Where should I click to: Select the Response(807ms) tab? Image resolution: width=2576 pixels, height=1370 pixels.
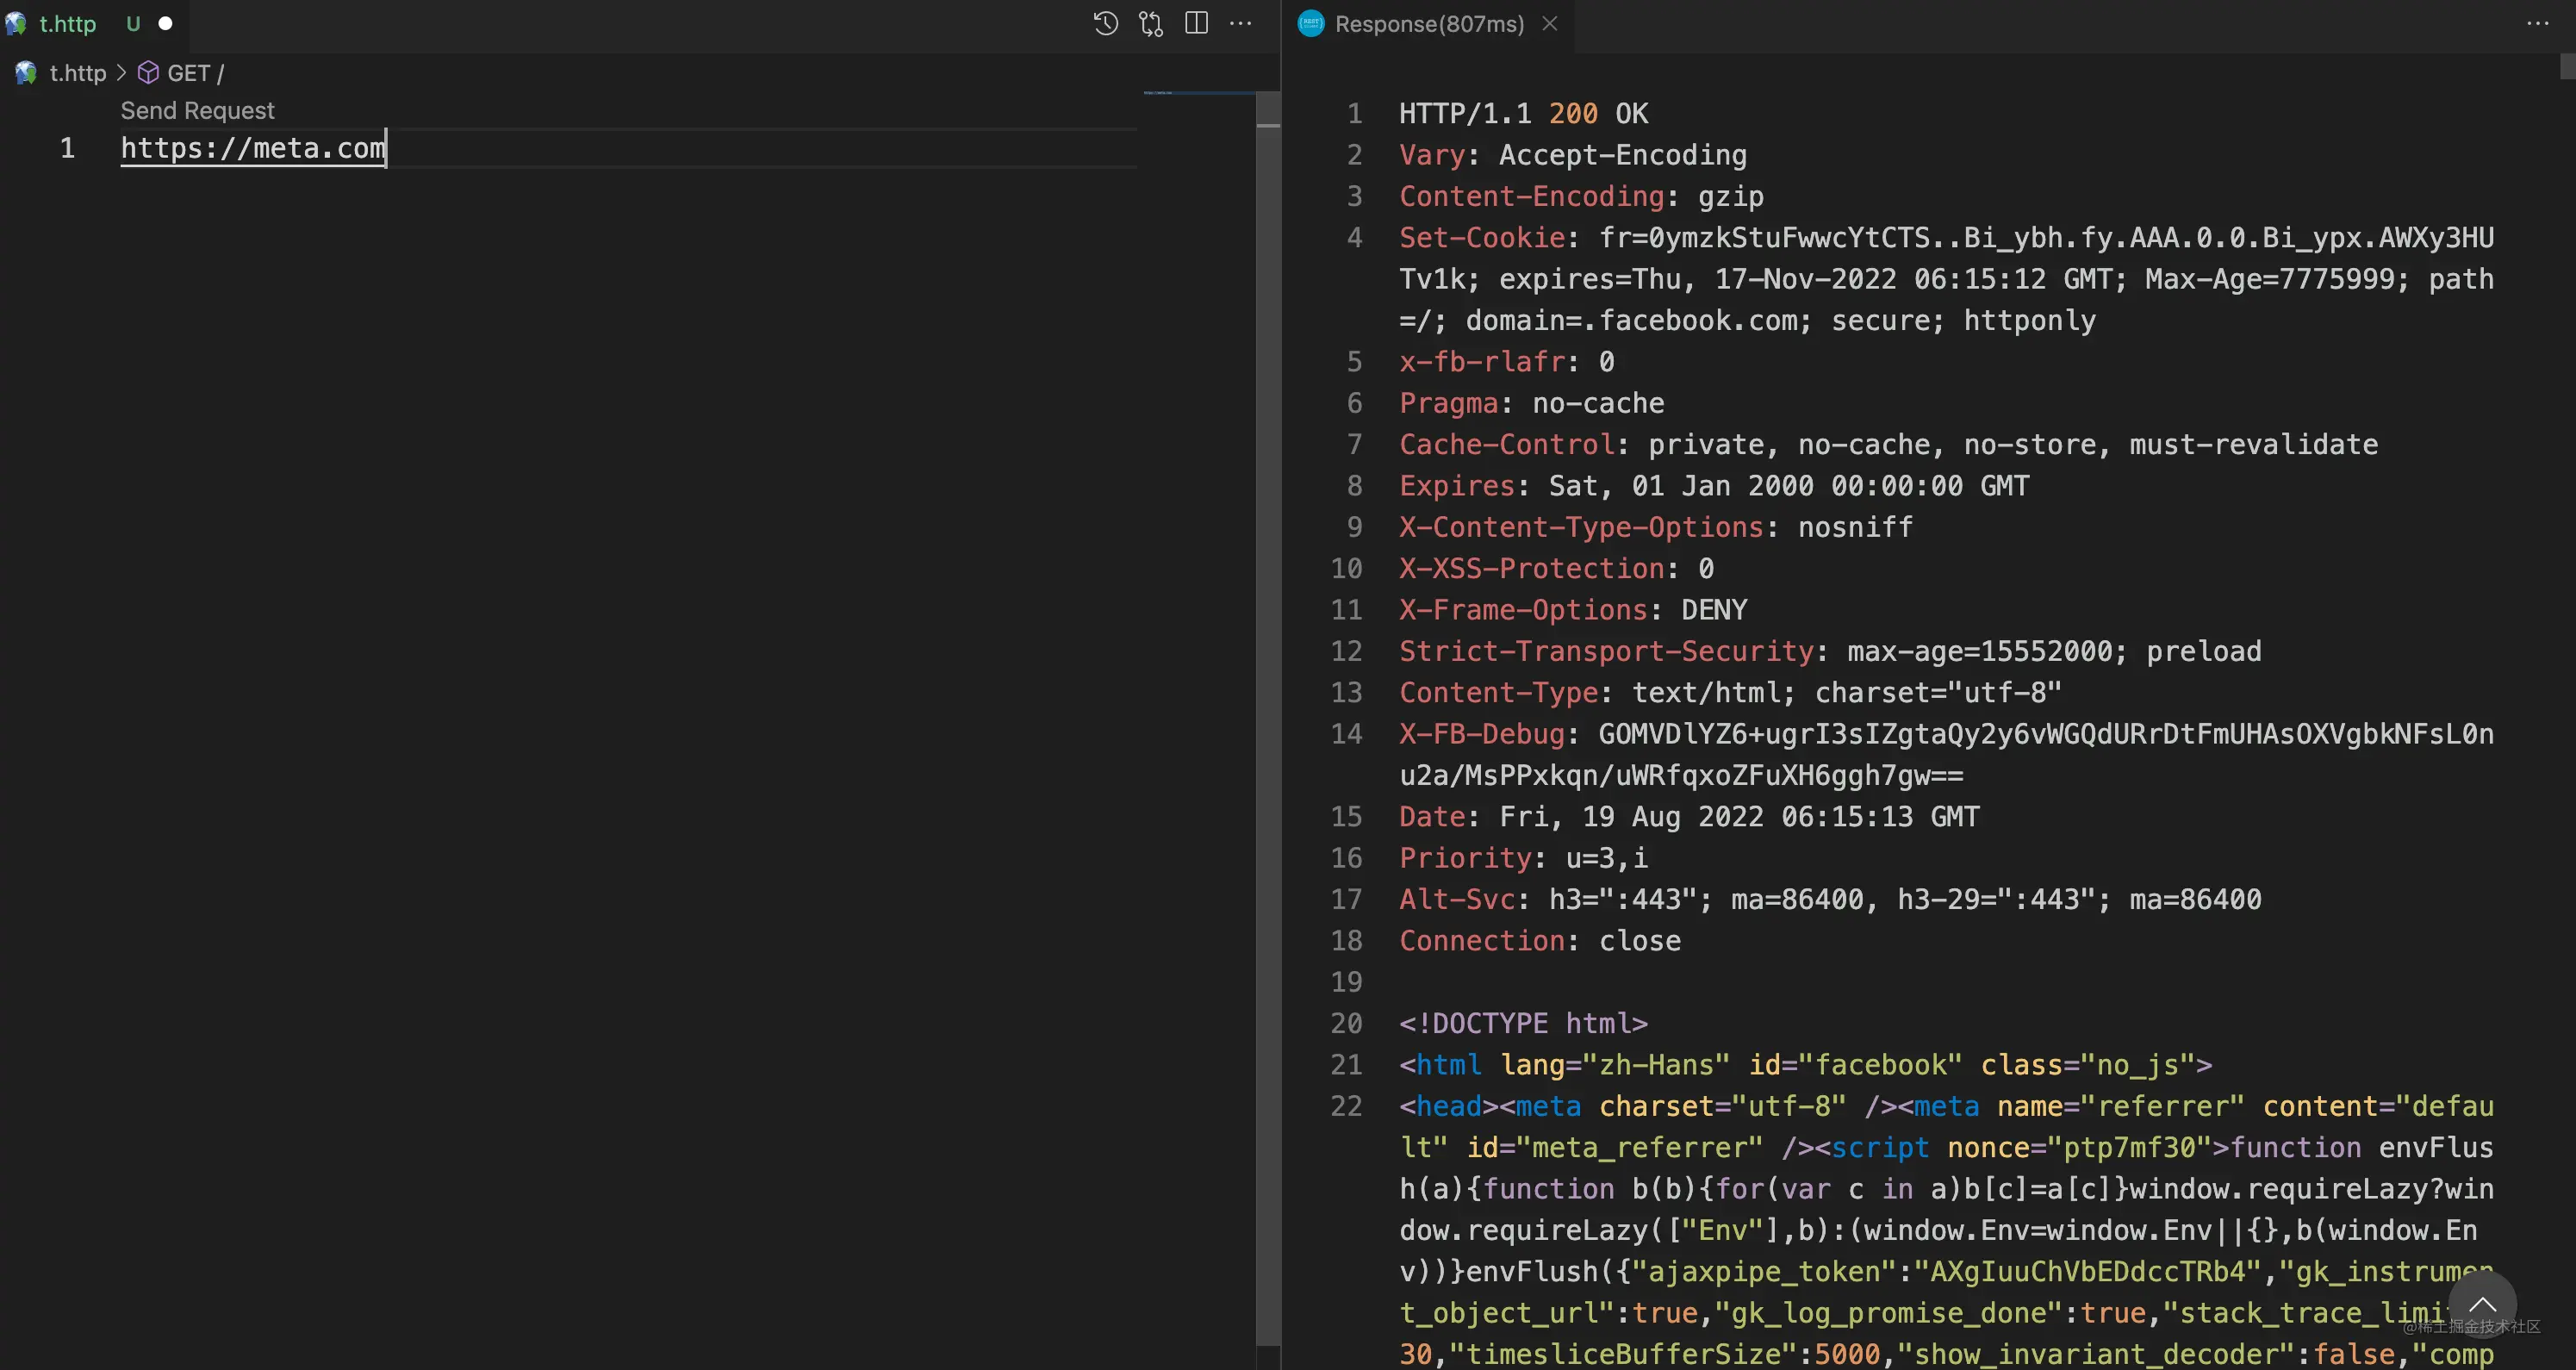1428,23
